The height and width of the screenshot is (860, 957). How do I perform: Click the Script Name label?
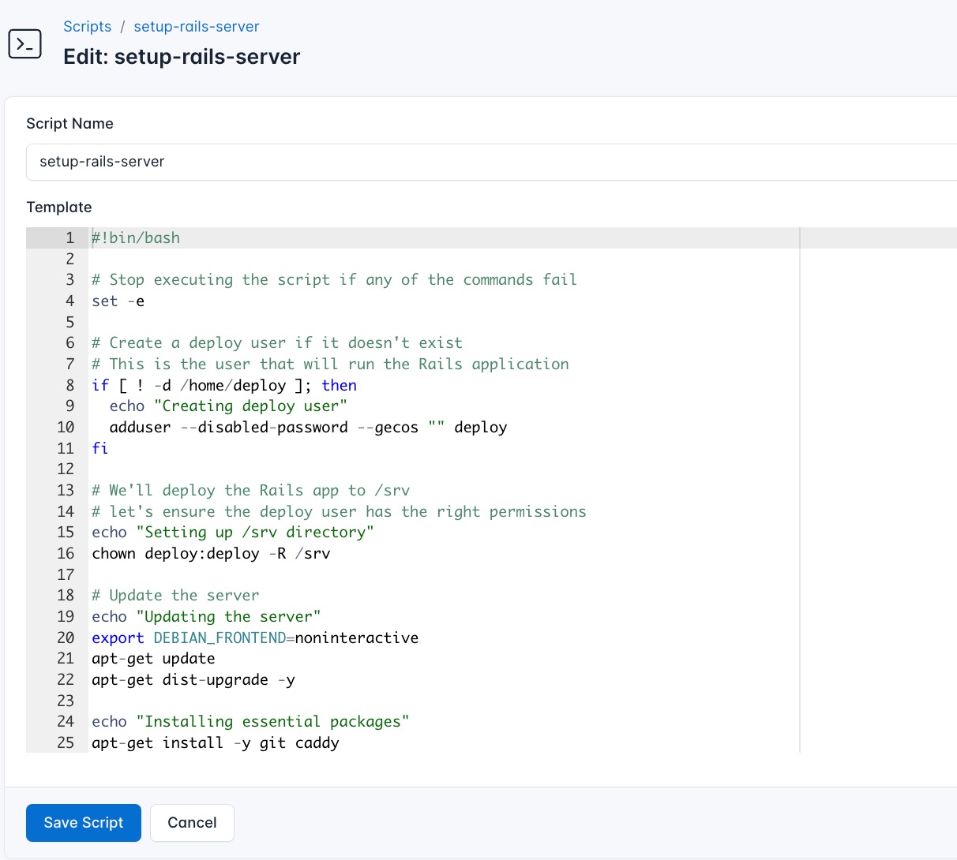coord(69,123)
